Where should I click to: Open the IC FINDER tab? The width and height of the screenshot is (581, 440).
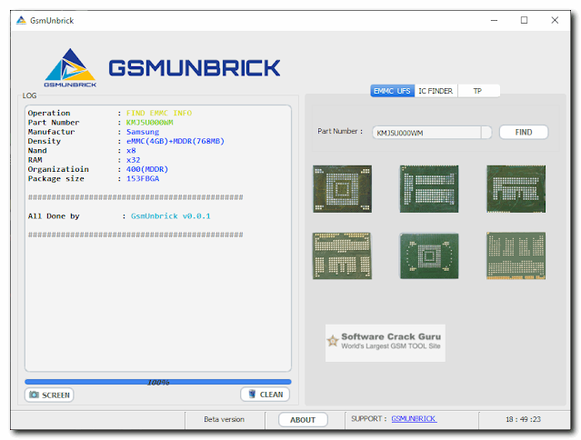tap(436, 91)
